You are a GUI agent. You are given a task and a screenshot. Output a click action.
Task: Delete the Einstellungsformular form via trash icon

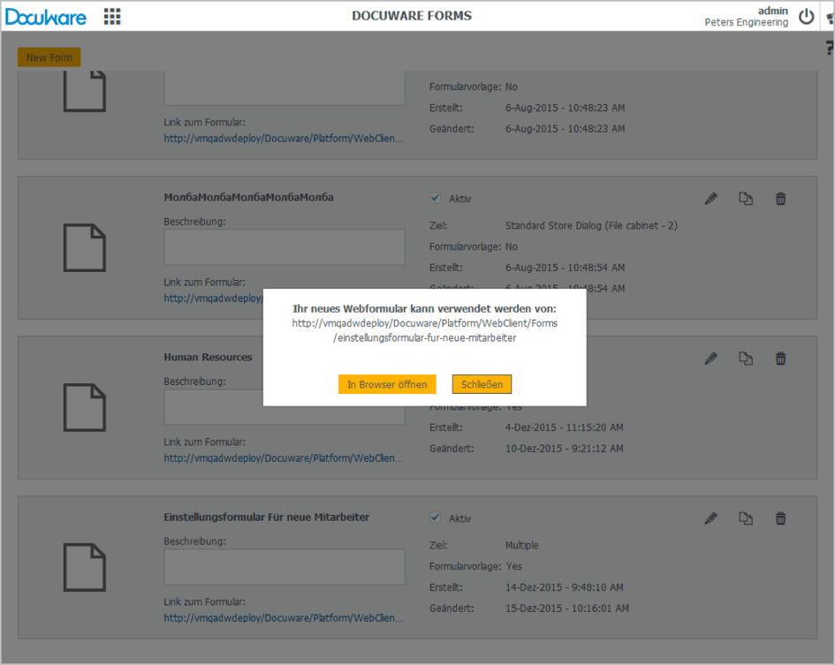[780, 518]
